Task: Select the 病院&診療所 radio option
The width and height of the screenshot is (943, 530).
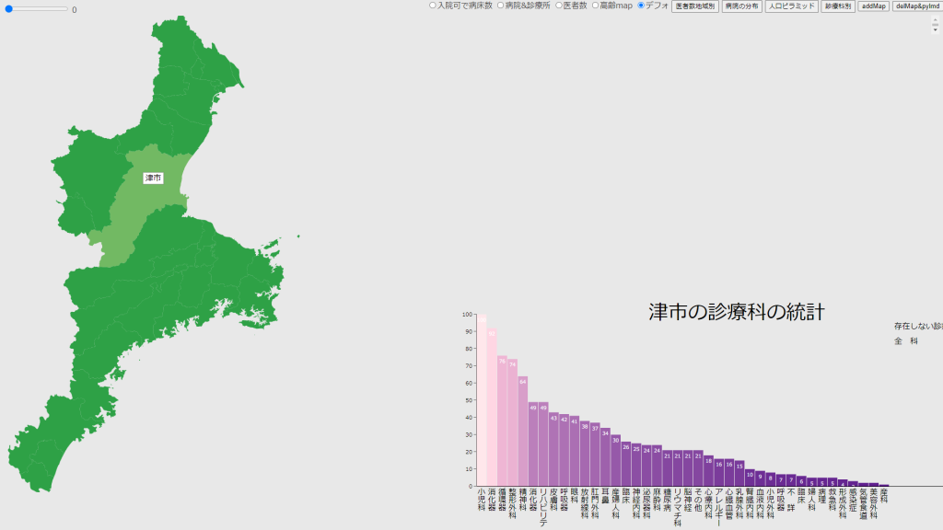Action: [x=501, y=6]
